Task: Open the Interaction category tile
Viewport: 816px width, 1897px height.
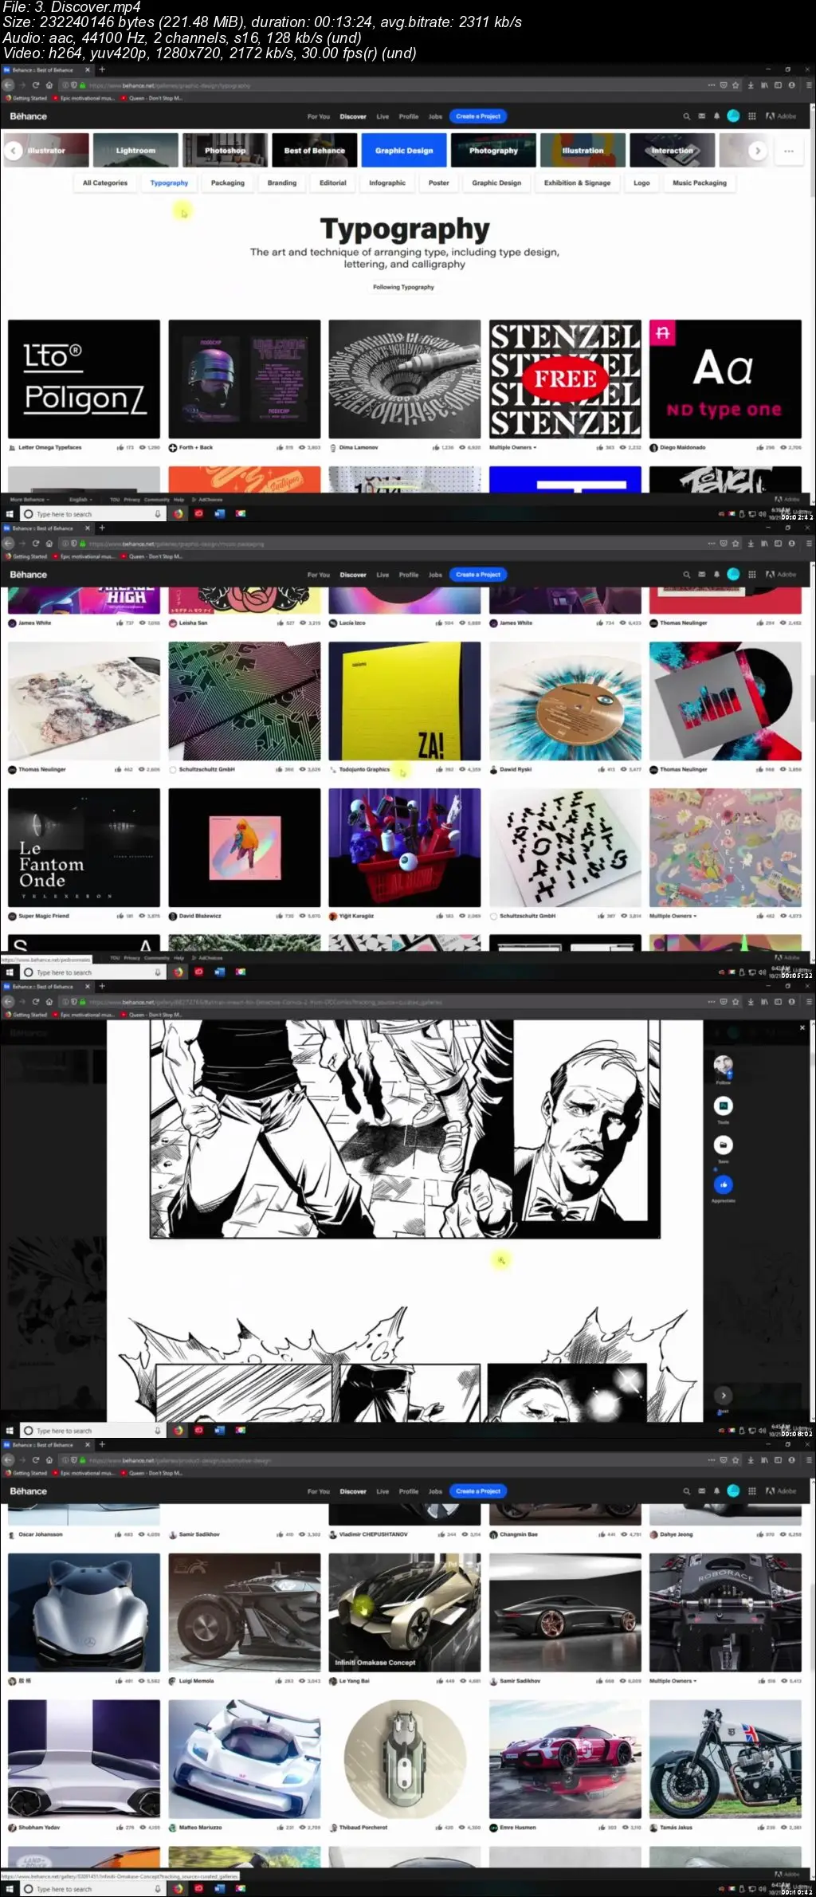Action: pyautogui.click(x=672, y=150)
